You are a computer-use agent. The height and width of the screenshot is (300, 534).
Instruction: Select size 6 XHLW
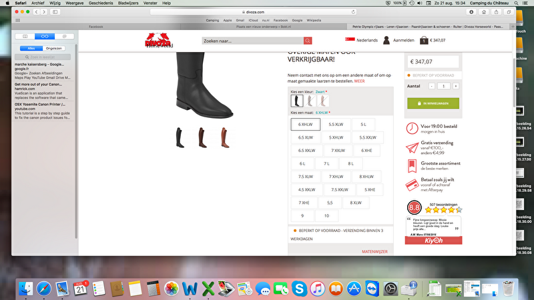point(306,124)
